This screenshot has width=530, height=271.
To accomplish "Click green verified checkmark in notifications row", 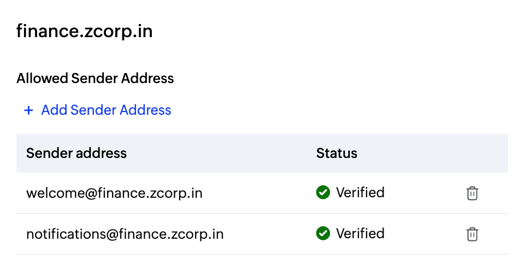I will tap(323, 234).
